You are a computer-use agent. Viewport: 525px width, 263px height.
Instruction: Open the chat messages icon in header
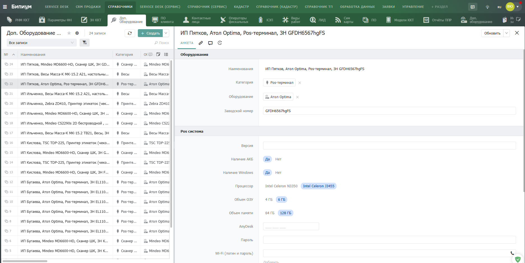473,7
